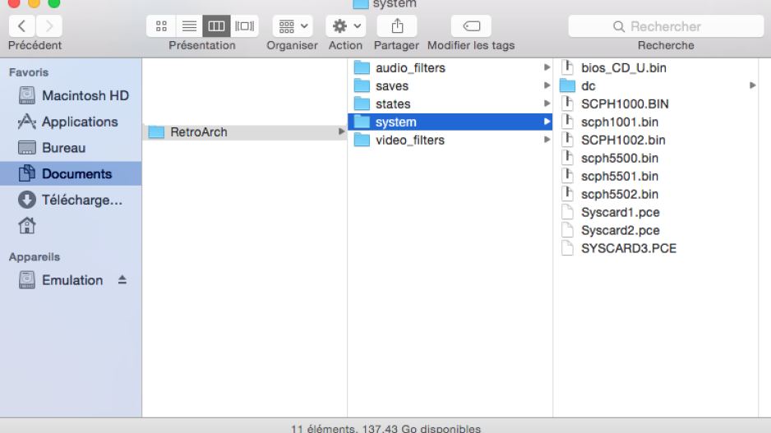The width and height of the screenshot is (771, 433).
Task: Open Téléchargements in the sidebar
Action: tap(71, 200)
